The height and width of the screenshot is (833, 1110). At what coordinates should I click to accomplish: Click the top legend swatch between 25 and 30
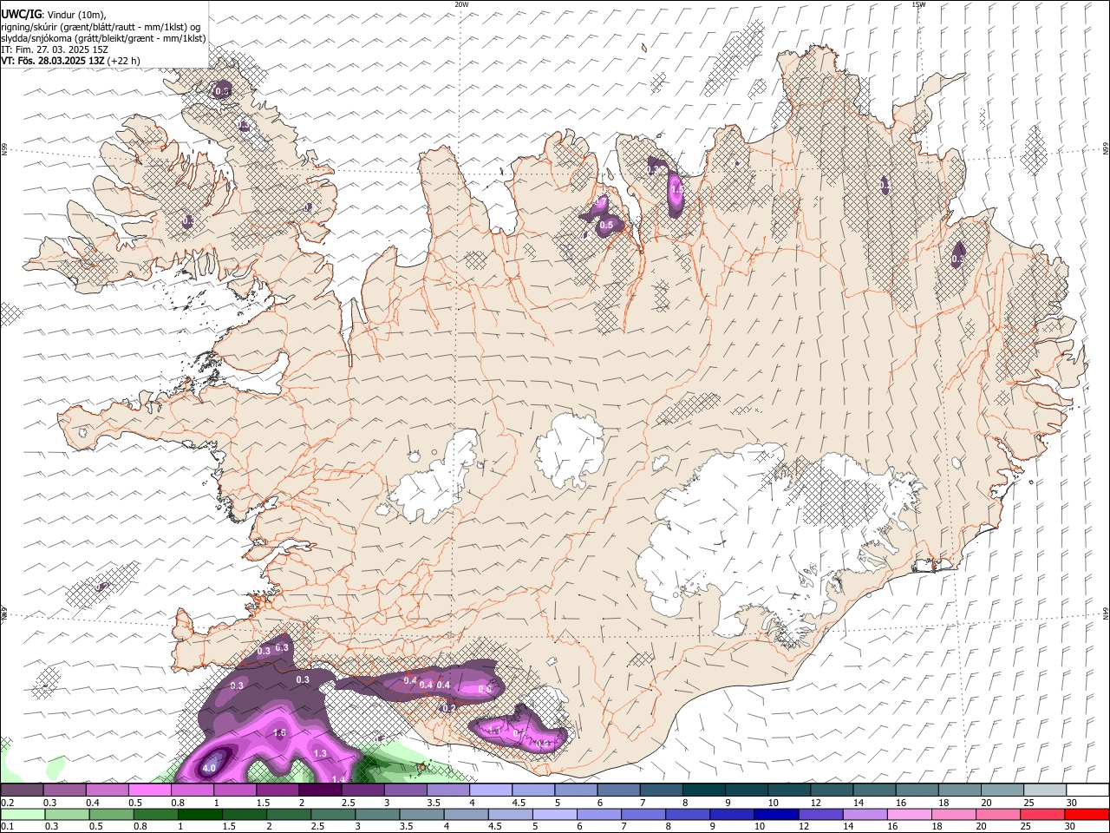[x=1046, y=790]
